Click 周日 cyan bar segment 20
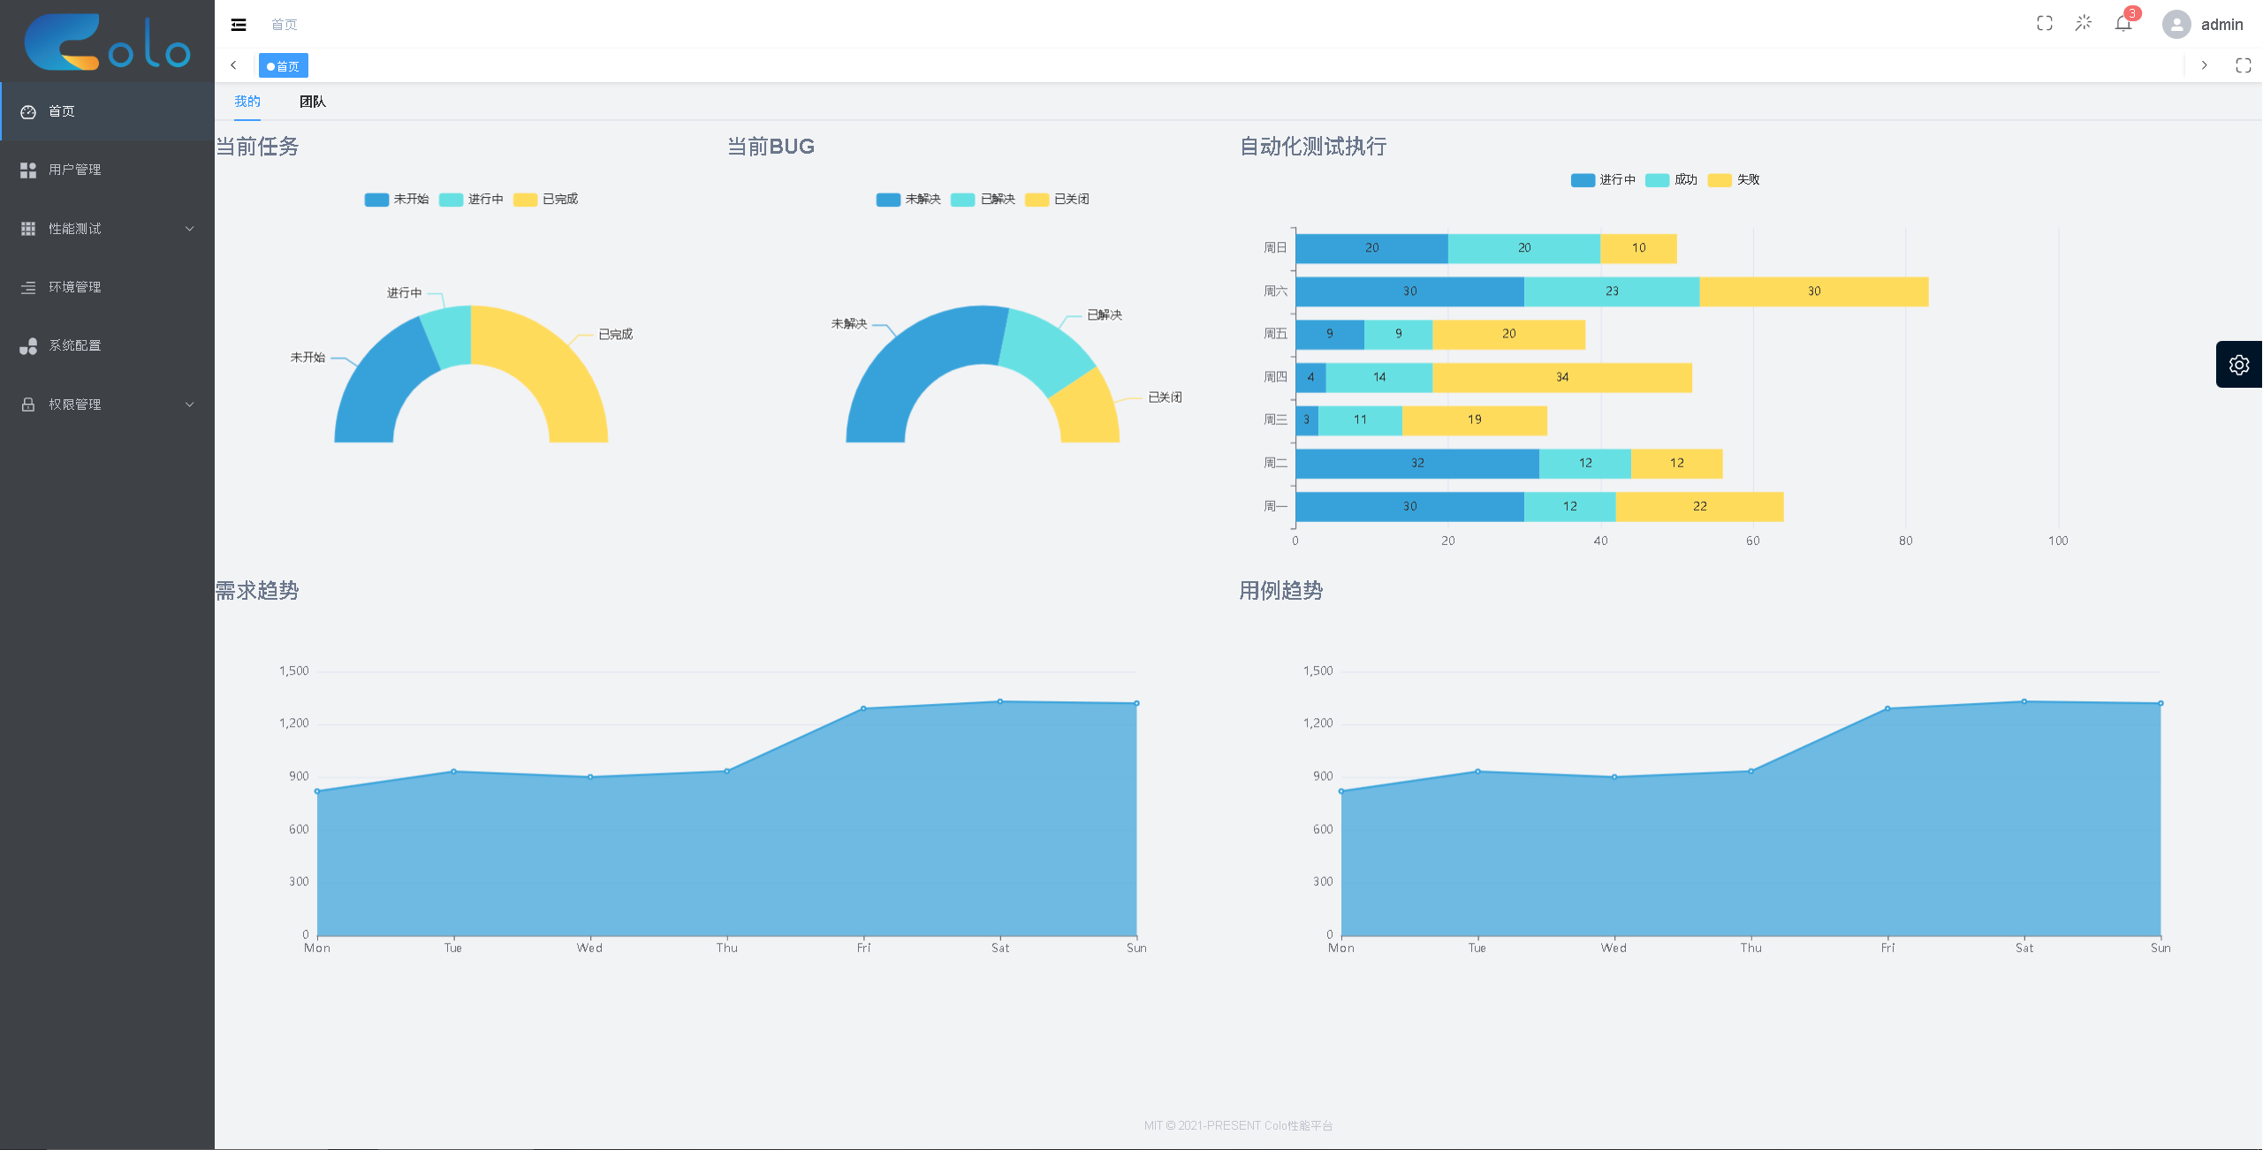Viewport: 2263px width, 1150px height. pos(1524,248)
